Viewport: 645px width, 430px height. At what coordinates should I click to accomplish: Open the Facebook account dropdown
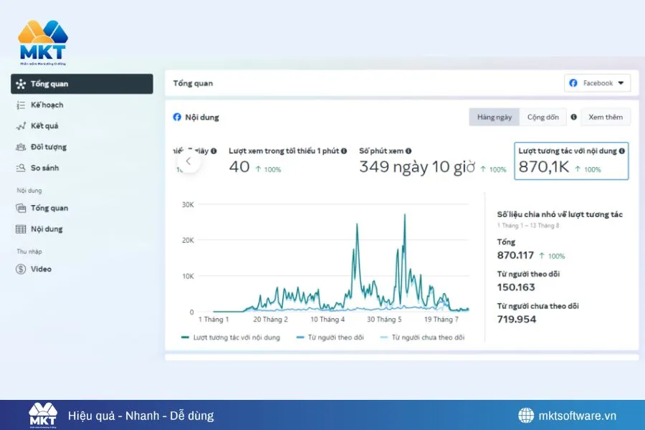(597, 82)
